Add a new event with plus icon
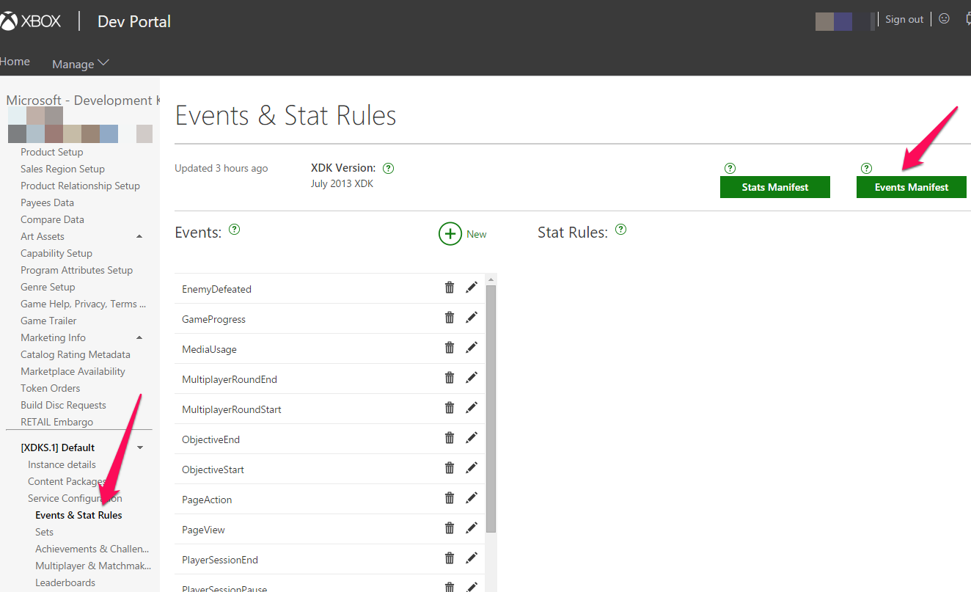The image size is (971, 592). (450, 234)
